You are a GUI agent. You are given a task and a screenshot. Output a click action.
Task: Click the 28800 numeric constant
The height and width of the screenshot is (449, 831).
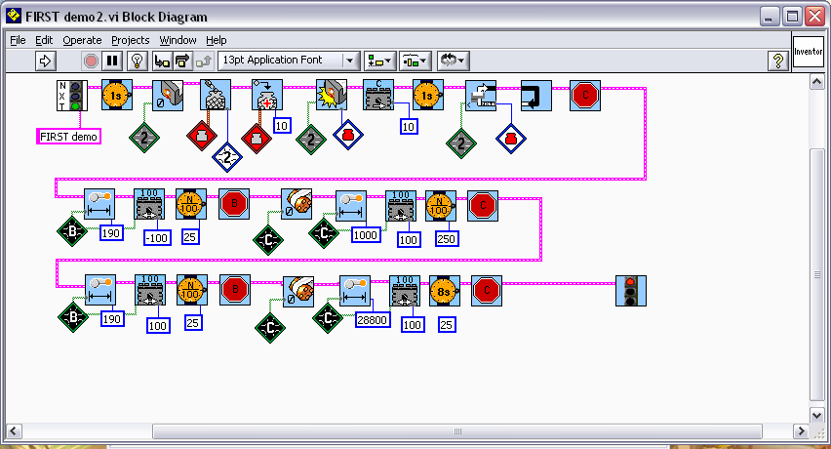[x=372, y=319]
